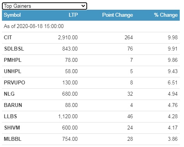Image resolution: width=184 pixels, height=147 pixels.
Task: Click the LTP column header
Action: point(73,15)
